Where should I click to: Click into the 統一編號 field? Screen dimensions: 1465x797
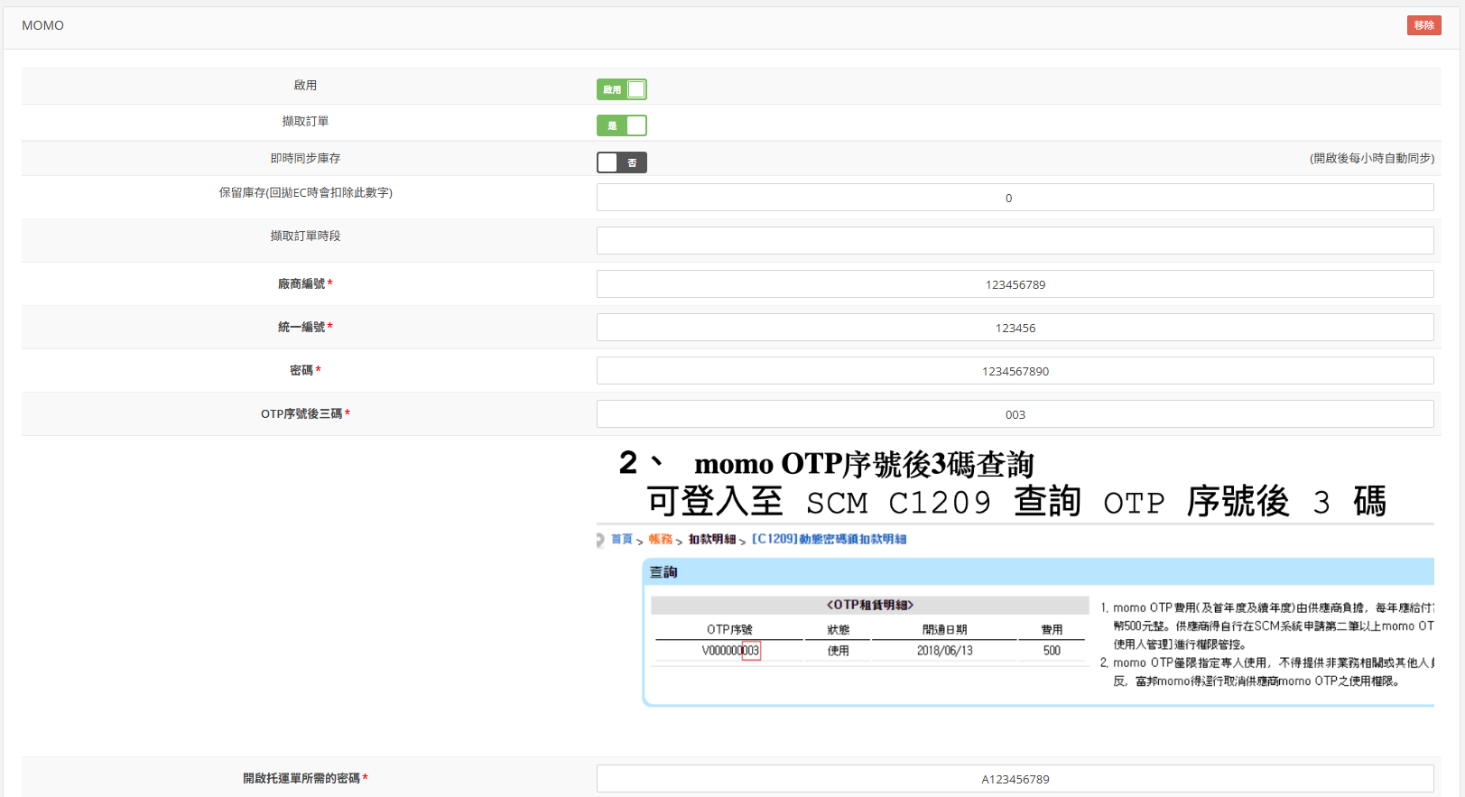tap(1015, 328)
